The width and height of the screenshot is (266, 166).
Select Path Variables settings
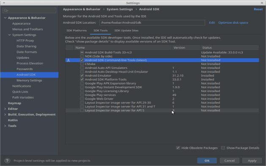(23, 98)
